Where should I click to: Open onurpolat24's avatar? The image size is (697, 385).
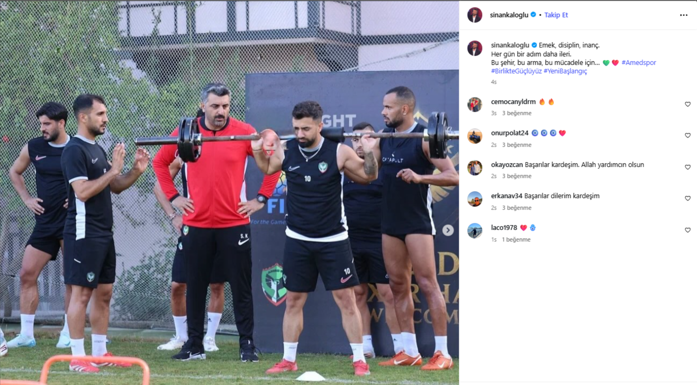point(475,136)
